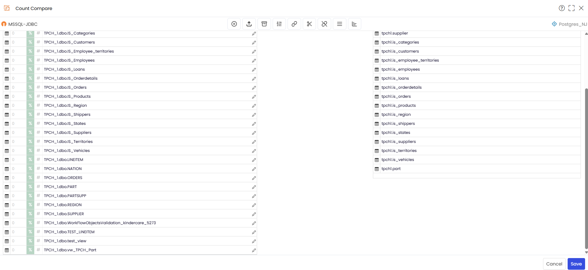Select target table tpch1.is_customers
588x270 pixels.
coord(477,51)
